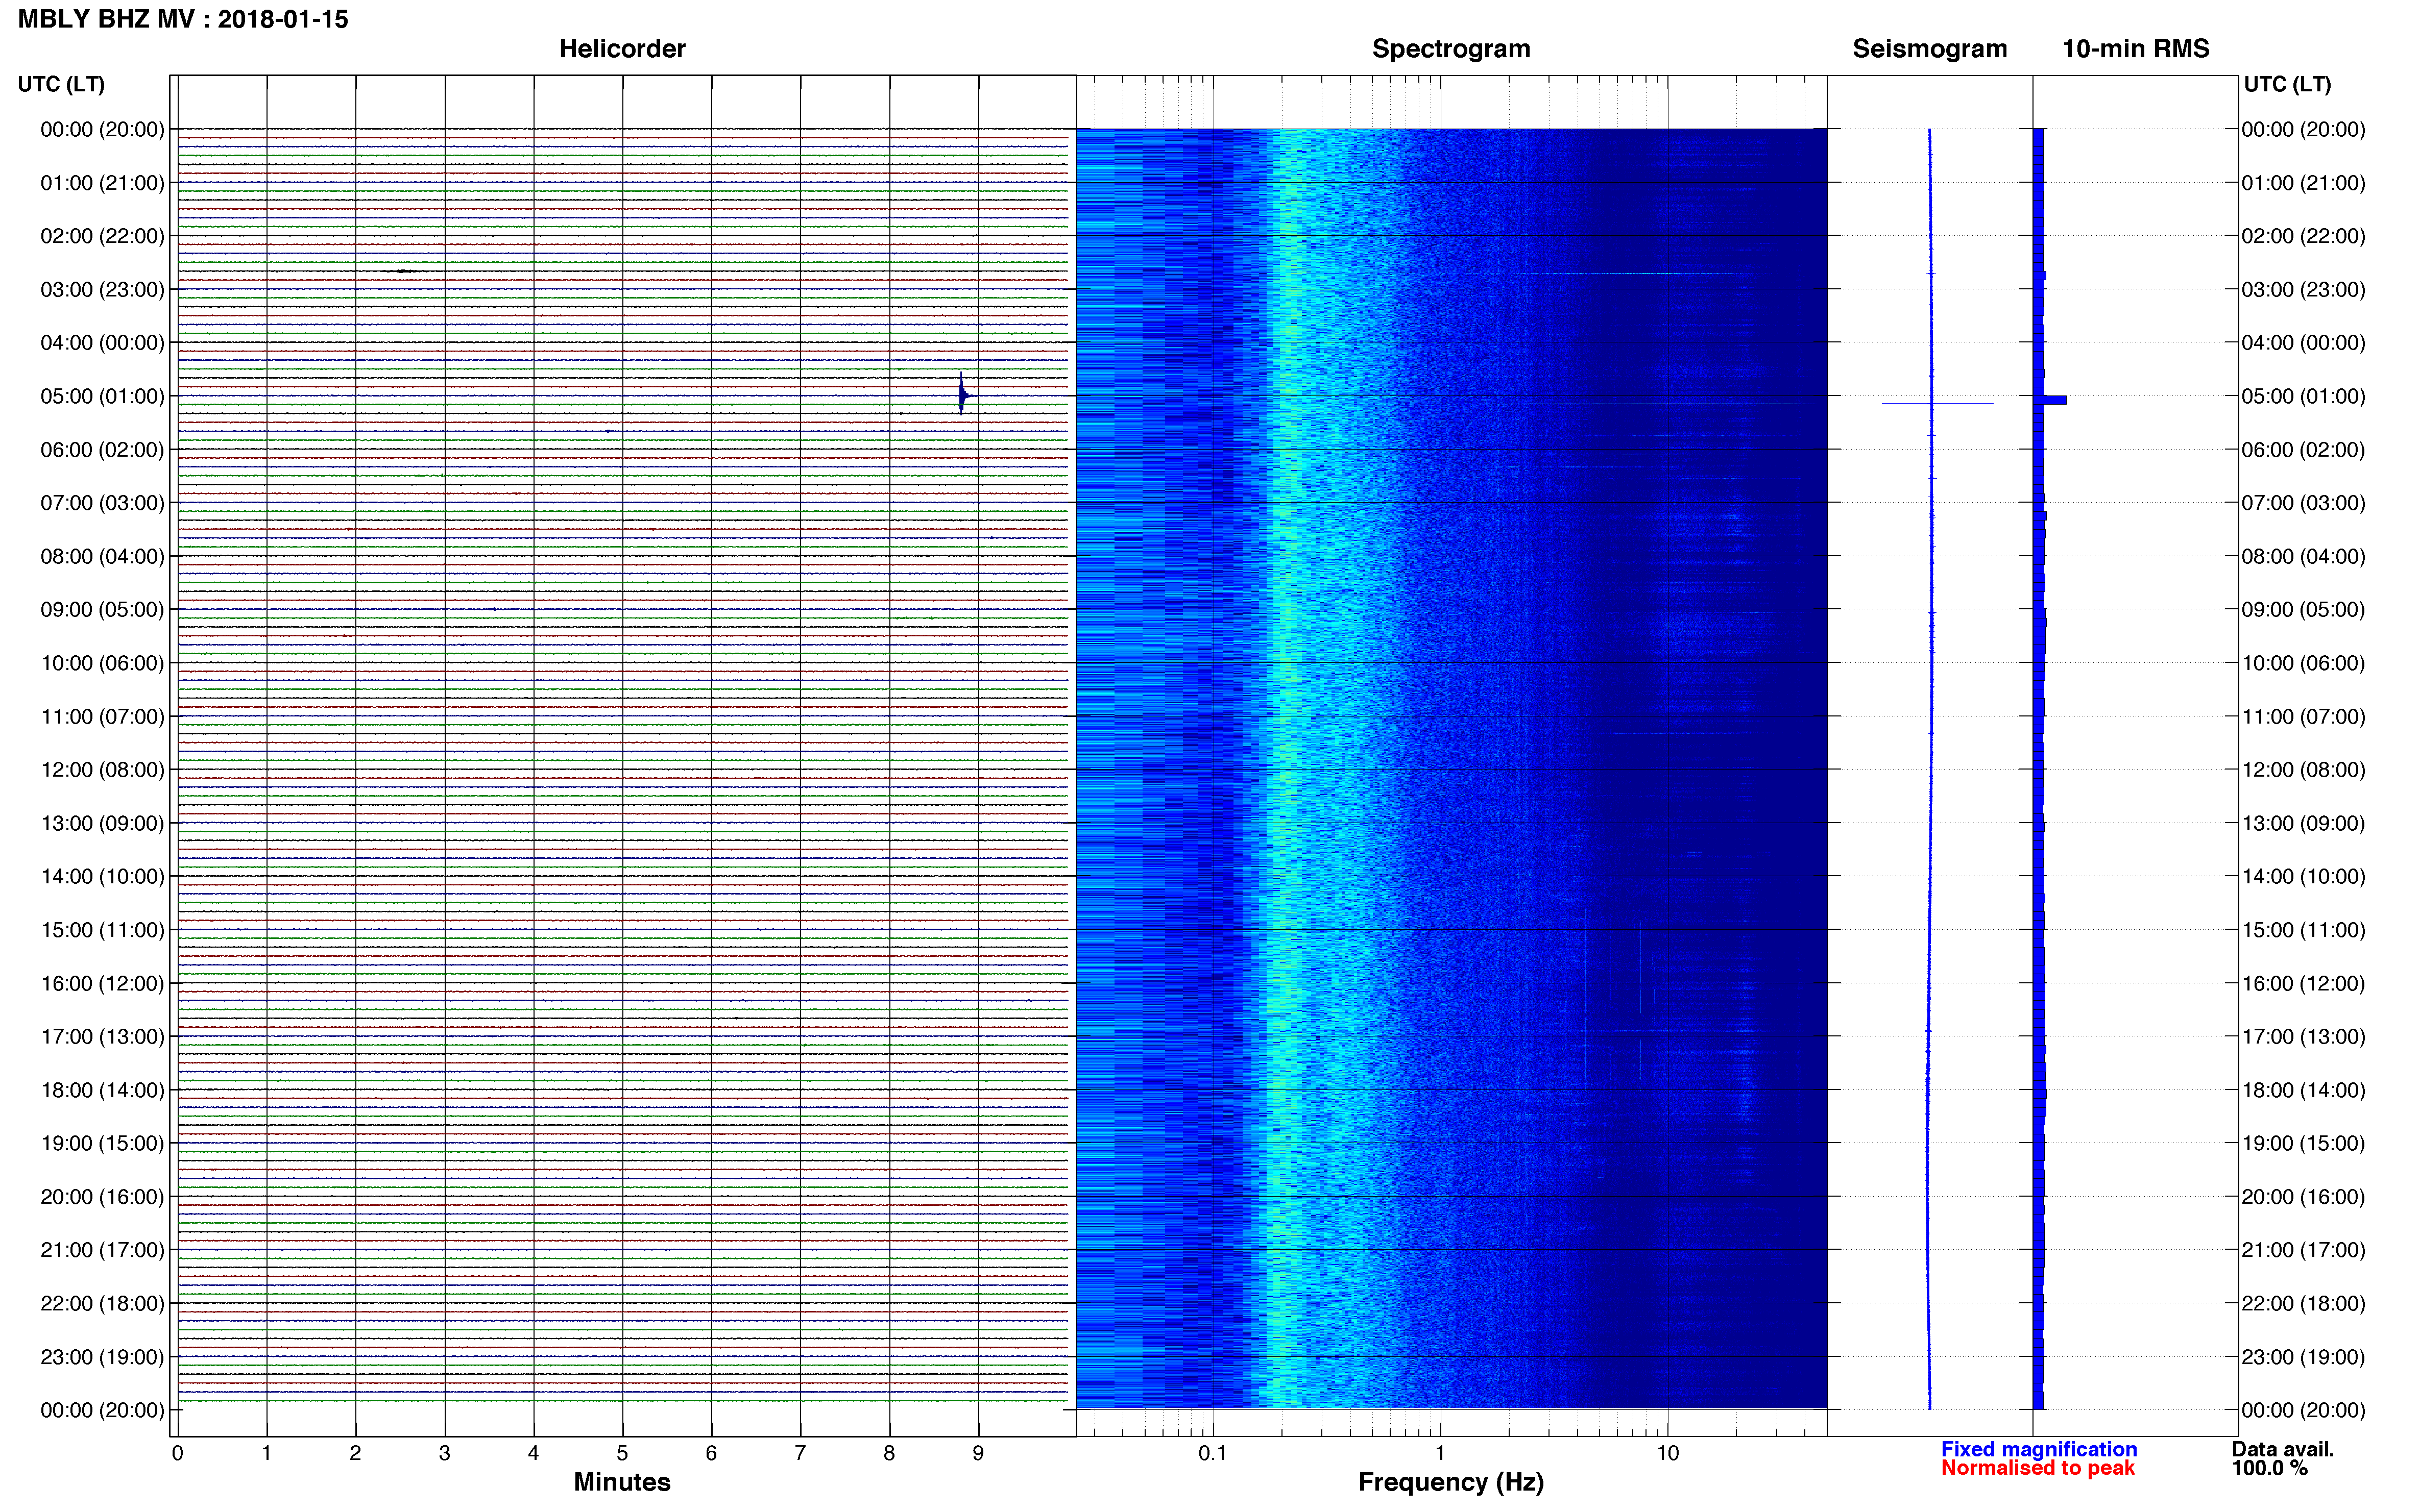Click left-axis time label "09:00 (05:00)"
2420x1512 pixels.
pyautogui.click(x=102, y=610)
